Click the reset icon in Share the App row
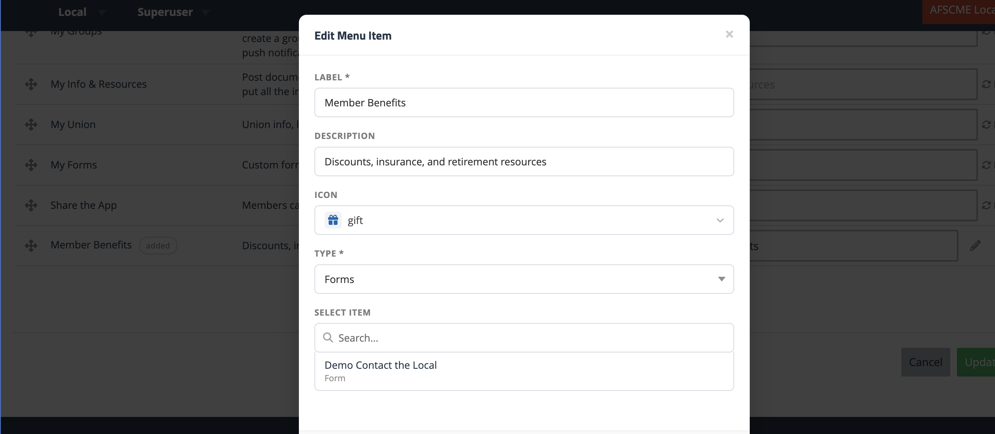This screenshot has height=434, width=995. point(986,205)
